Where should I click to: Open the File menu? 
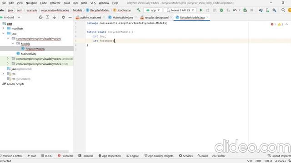[x=4, y=3]
